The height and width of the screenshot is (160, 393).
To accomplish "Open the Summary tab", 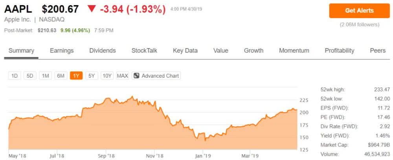I will [x=21, y=51].
